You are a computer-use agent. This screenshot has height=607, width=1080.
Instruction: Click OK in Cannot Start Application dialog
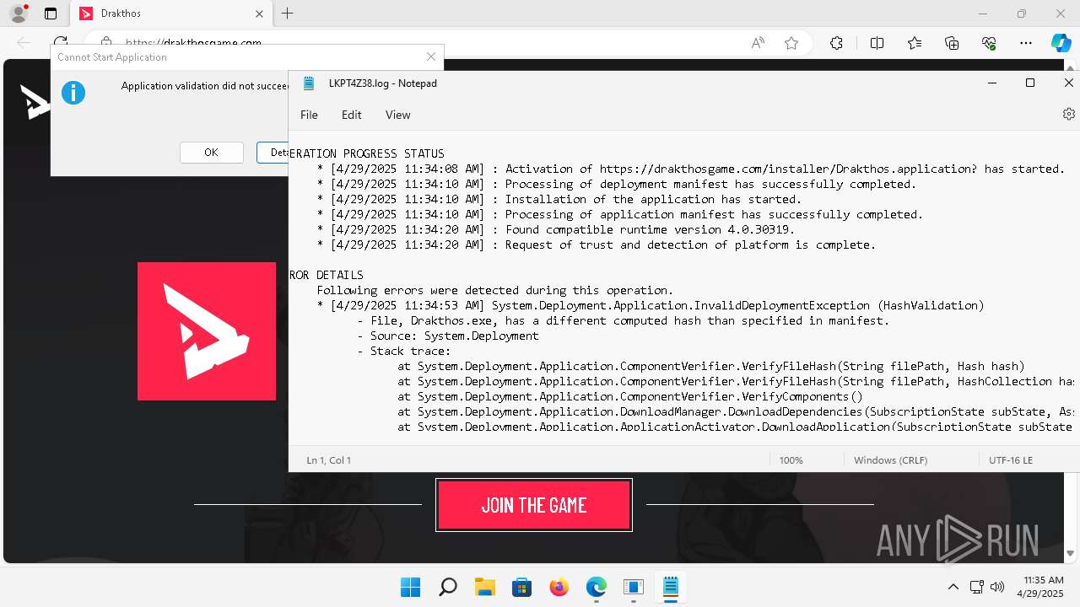tap(211, 153)
